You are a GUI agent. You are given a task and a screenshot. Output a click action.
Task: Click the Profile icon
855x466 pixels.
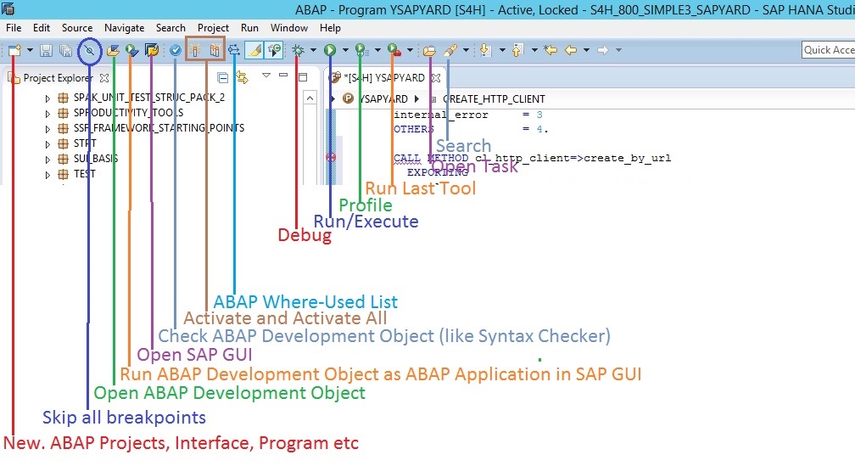coord(360,50)
